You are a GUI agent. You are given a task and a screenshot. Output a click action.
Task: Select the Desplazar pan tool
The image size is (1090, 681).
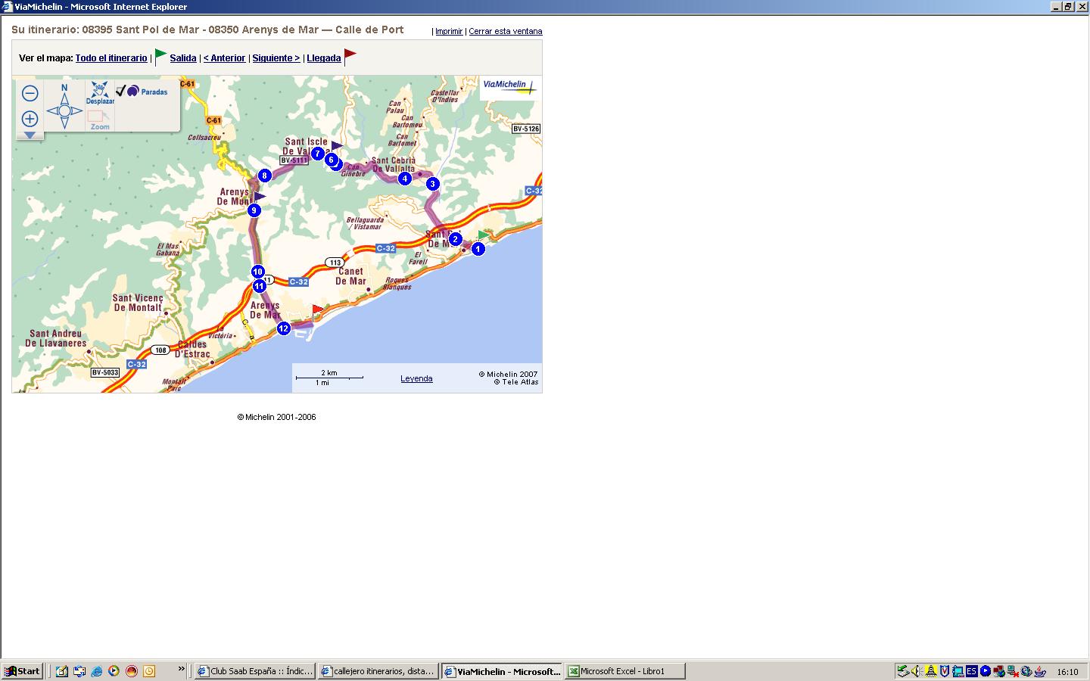point(100,93)
